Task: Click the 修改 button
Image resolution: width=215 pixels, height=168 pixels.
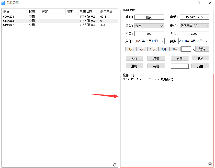Action: [x=180, y=58]
